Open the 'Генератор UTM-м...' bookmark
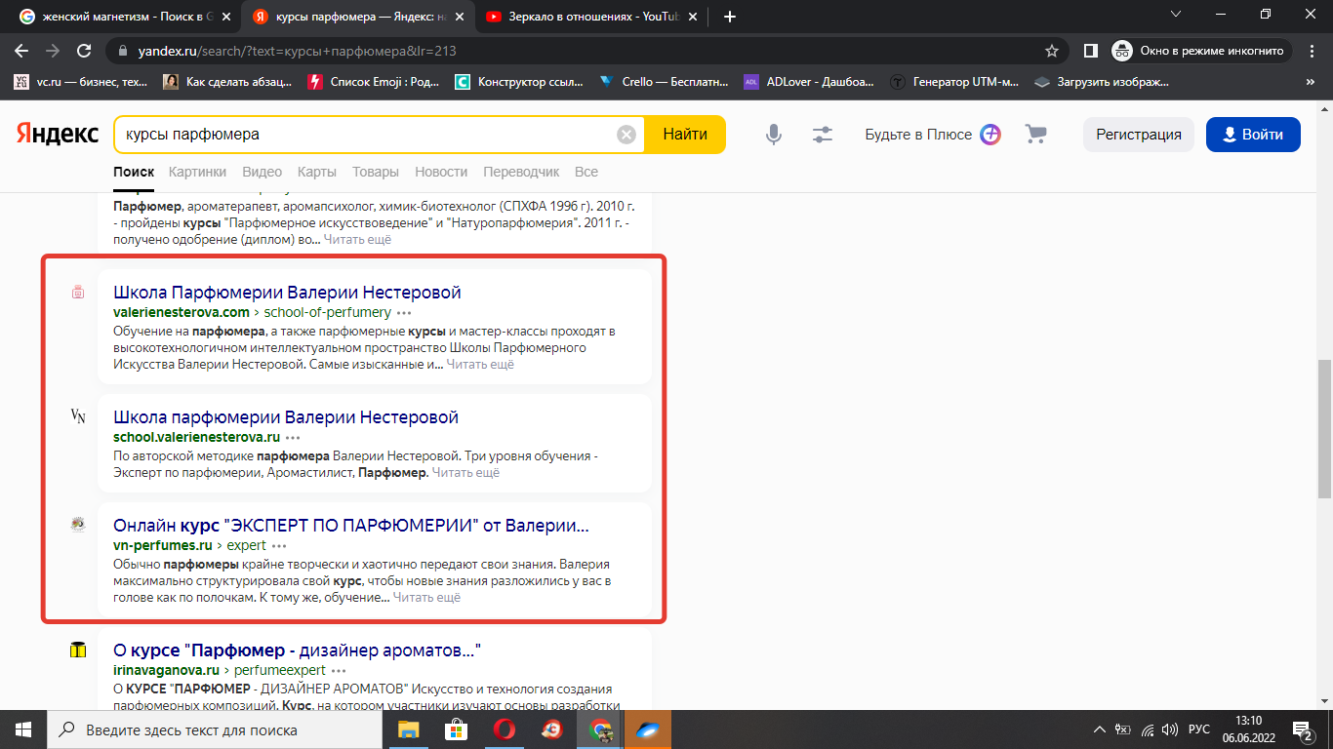The height and width of the screenshot is (749, 1333). coord(954,82)
